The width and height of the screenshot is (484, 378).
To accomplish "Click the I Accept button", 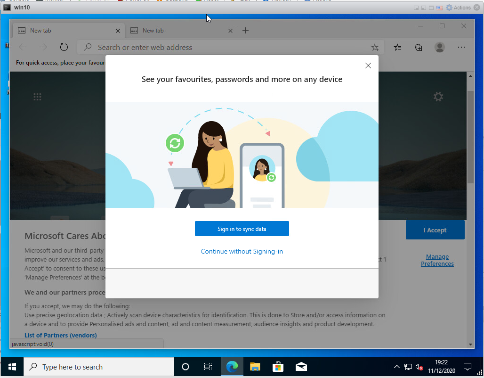I will tap(435, 230).
